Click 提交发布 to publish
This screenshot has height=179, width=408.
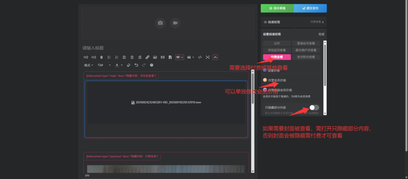(310, 8)
